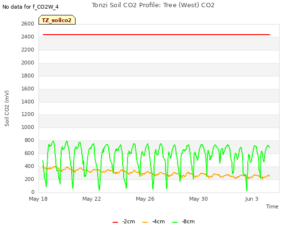Click the orange -4cm legend swatch
308x231 pixels.
[145, 222]
